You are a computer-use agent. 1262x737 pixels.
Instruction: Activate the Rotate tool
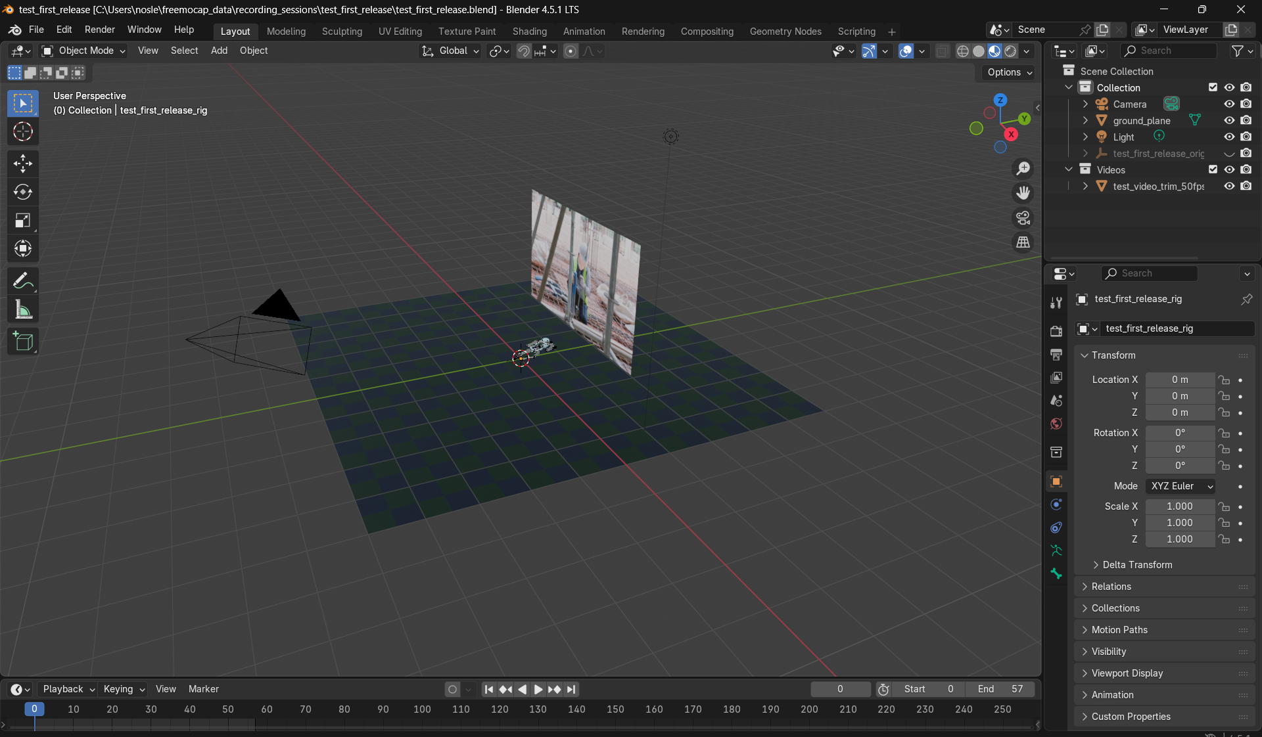click(23, 192)
